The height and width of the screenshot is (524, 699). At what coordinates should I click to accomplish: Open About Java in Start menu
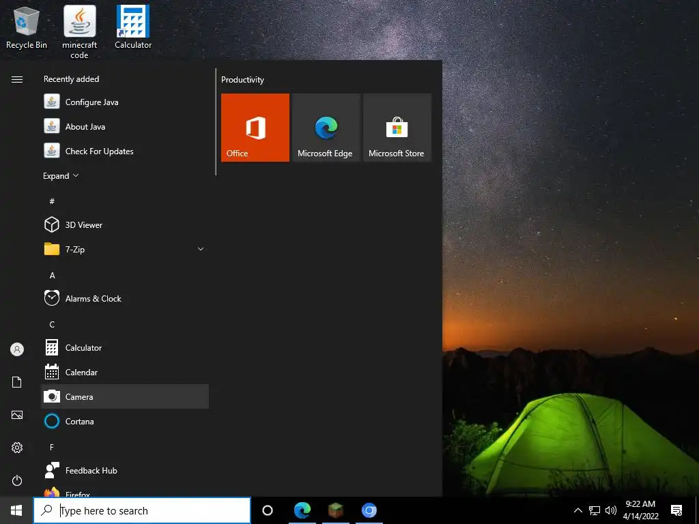[124, 126]
